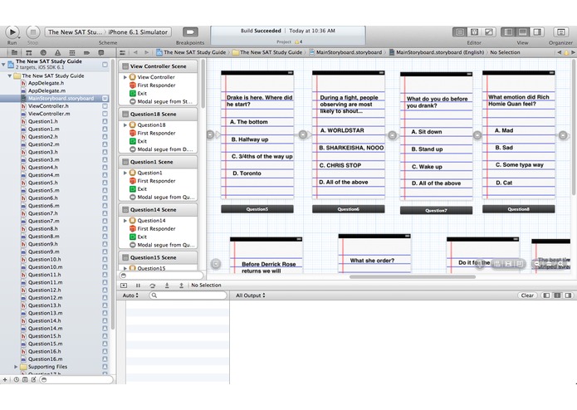Expand Question1 outline item
Image resolution: width=577 pixels, height=410 pixels.
pos(125,173)
